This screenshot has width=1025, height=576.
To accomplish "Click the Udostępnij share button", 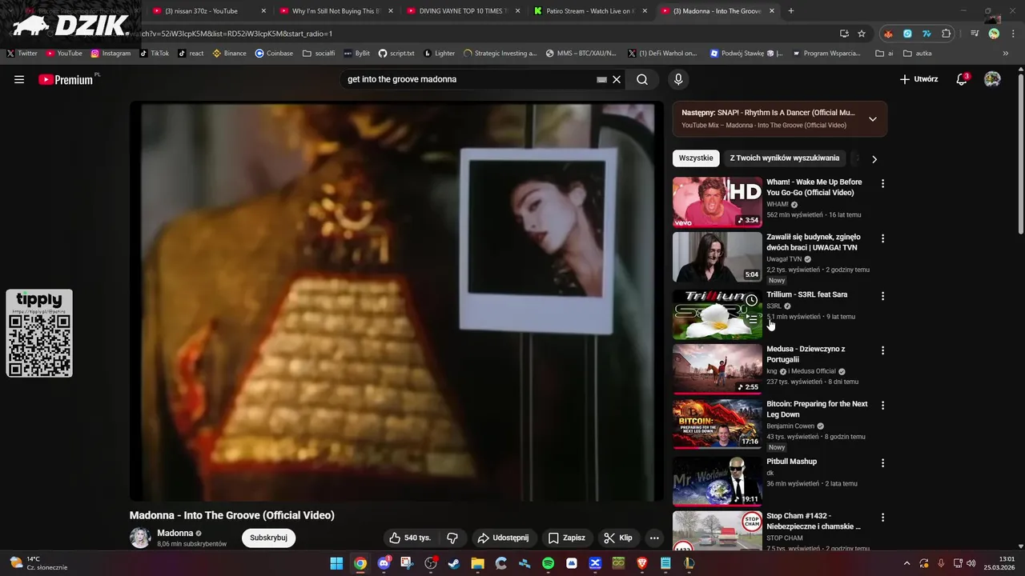I will [504, 538].
